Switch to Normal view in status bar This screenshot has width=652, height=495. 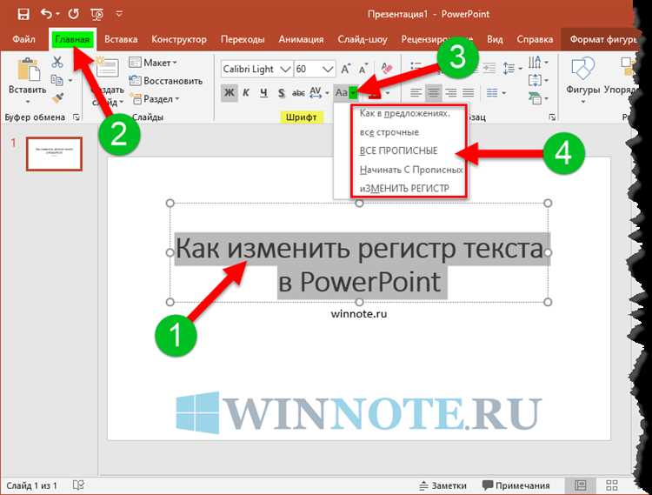(581, 485)
